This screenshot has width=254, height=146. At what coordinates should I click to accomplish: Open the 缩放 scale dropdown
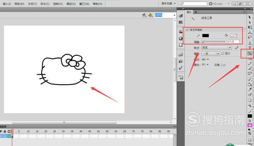point(211,53)
